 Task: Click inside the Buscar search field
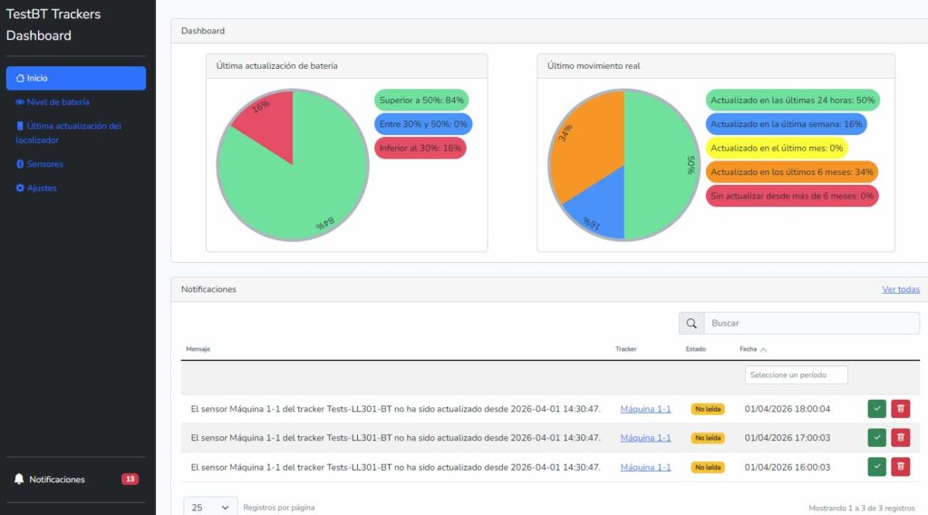[x=811, y=323]
